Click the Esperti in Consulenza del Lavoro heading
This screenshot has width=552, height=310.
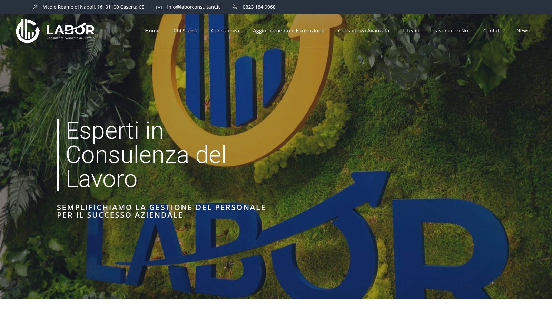[146, 155]
